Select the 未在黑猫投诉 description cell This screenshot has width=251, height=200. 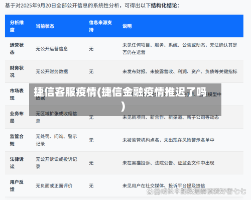pos(168,163)
